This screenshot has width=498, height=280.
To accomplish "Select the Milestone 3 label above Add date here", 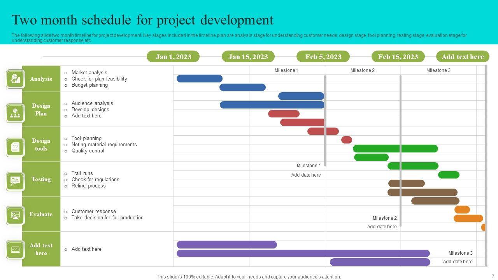I will (x=461, y=253).
